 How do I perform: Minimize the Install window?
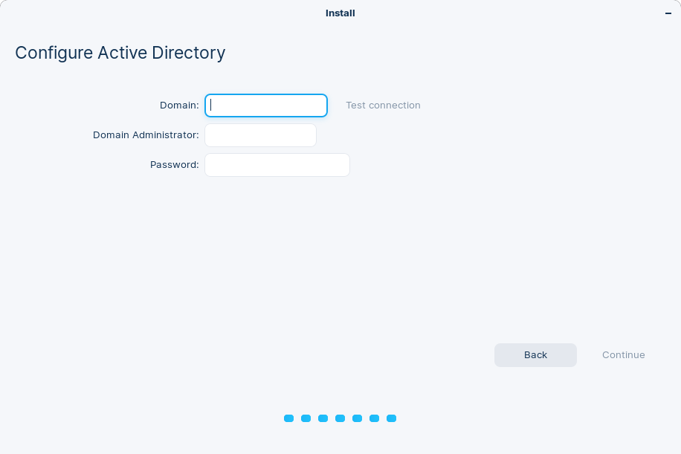point(668,13)
